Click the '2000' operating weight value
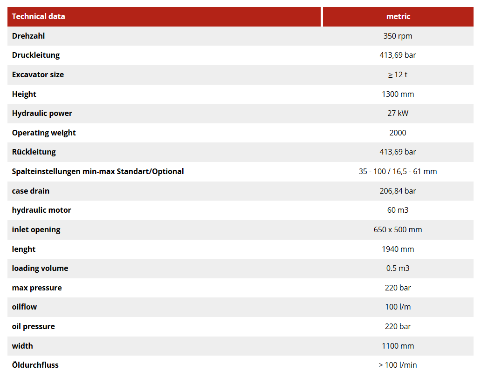The height and width of the screenshot is (384, 481). pos(398,133)
